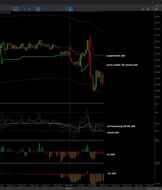
Task: Click the '6 Nov 01:05' time axis label
Action: click(92, 186)
